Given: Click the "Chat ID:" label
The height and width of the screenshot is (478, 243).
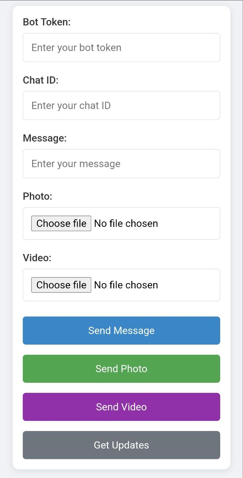Looking at the screenshot, I should point(41,80).
